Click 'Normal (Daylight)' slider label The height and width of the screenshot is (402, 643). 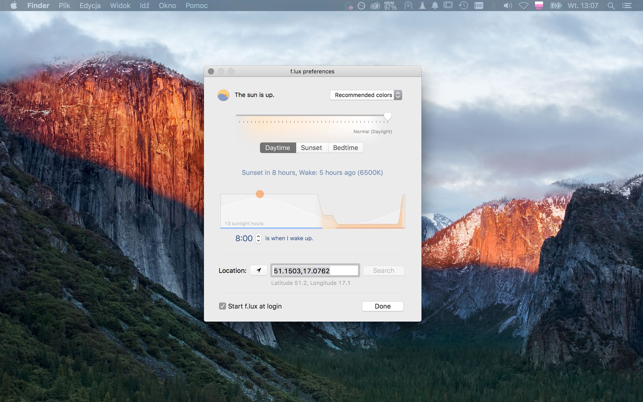click(373, 132)
